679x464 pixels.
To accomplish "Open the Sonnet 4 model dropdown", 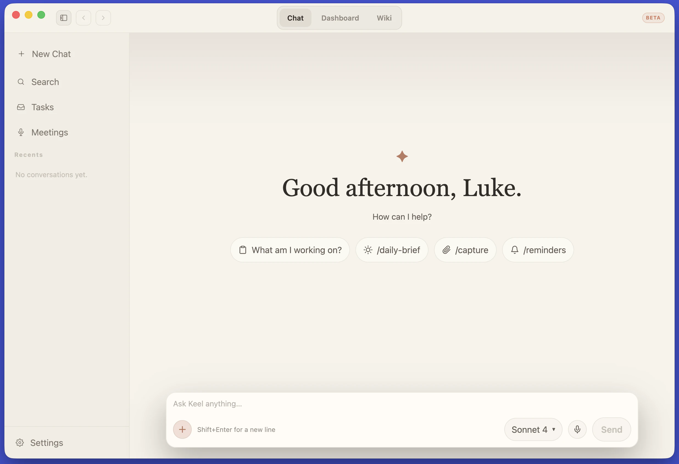I will [533, 429].
